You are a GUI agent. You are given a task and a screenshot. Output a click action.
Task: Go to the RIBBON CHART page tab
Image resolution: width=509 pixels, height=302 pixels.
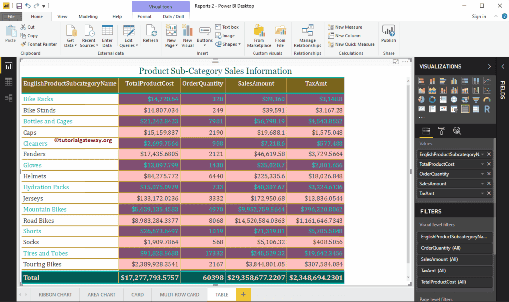(55, 295)
